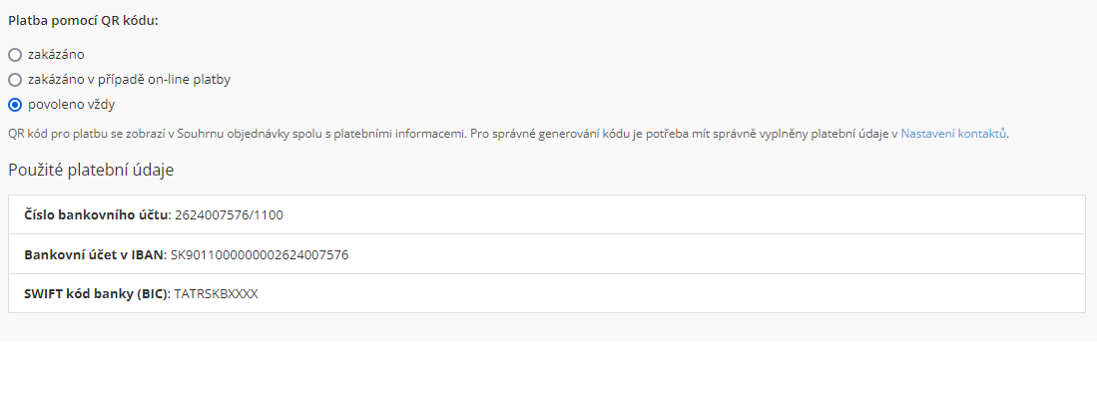Screen dimensions: 1097x399
Task: Click the "SWIFT kód banky (BIC)" label
Action: [x=96, y=294]
